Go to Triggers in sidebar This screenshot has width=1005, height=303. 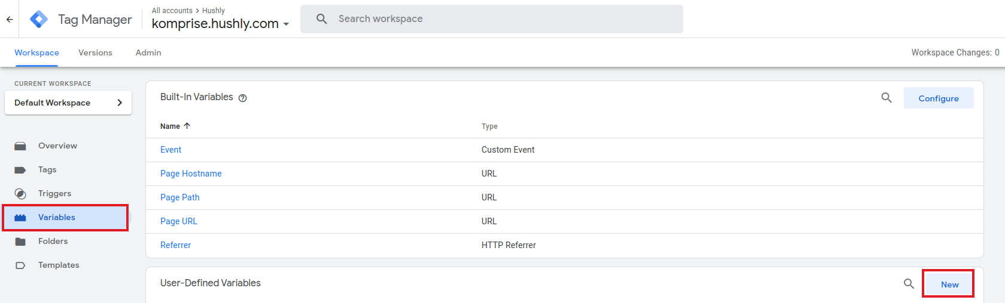click(x=54, y=193)
